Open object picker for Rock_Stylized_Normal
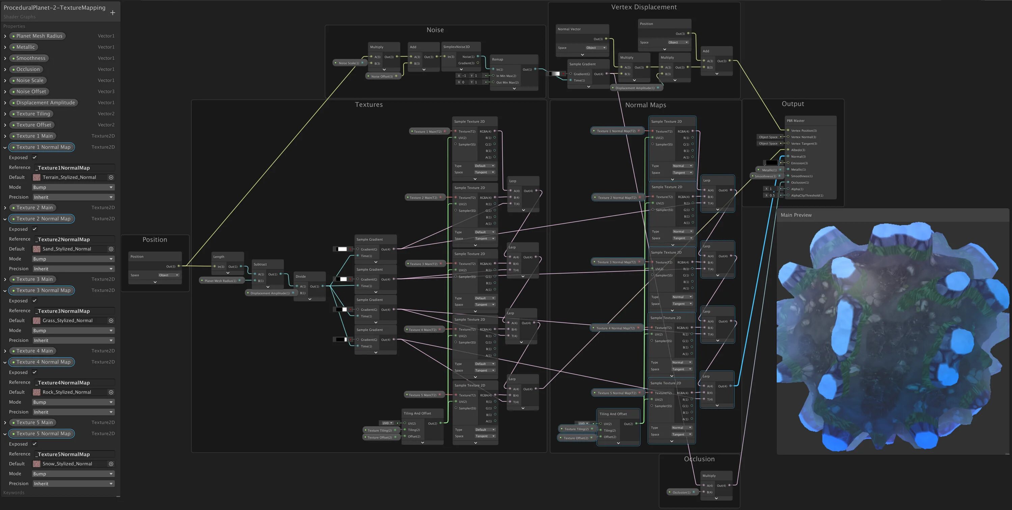The height and width of the screenshot is (510, 1012). click(x=111, y=392)
